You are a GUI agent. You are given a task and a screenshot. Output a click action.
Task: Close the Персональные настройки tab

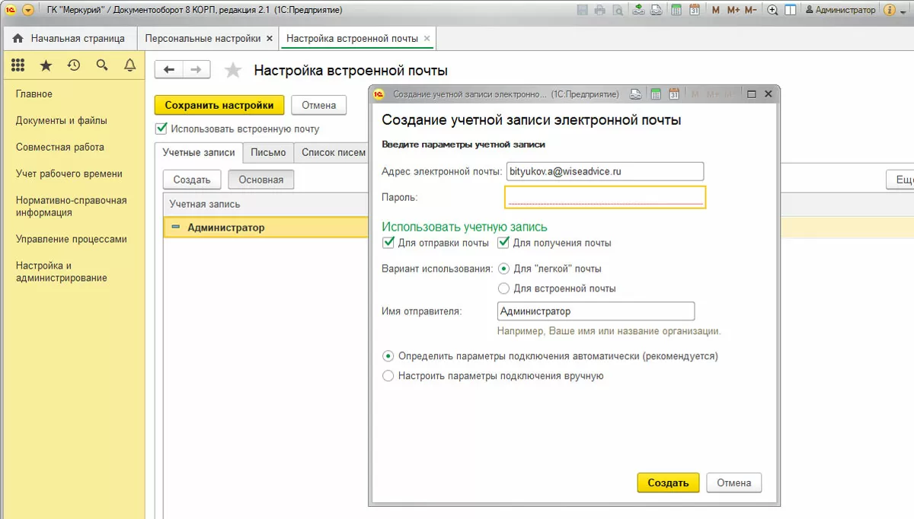click(x=269, y=38)
